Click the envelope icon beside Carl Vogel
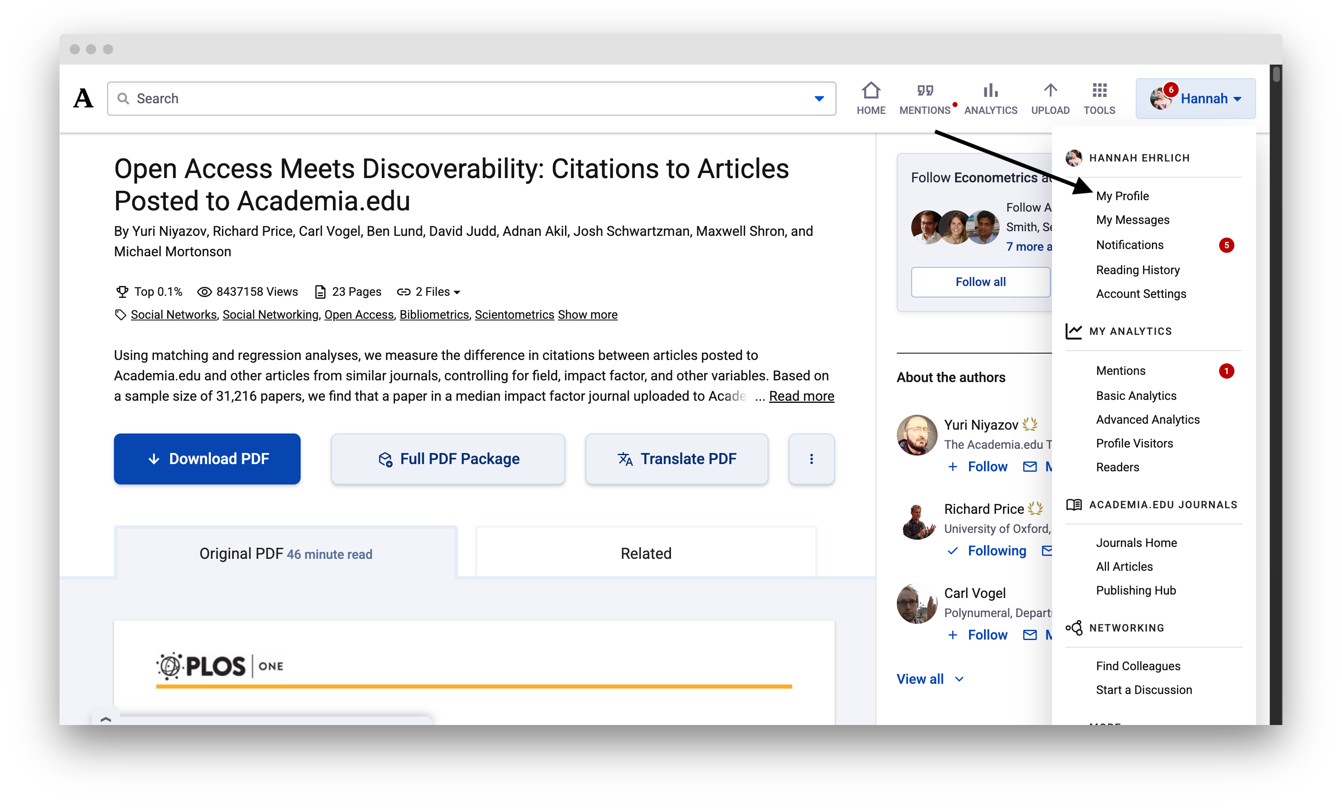Screen dimensions: 1342x810 1029,635
